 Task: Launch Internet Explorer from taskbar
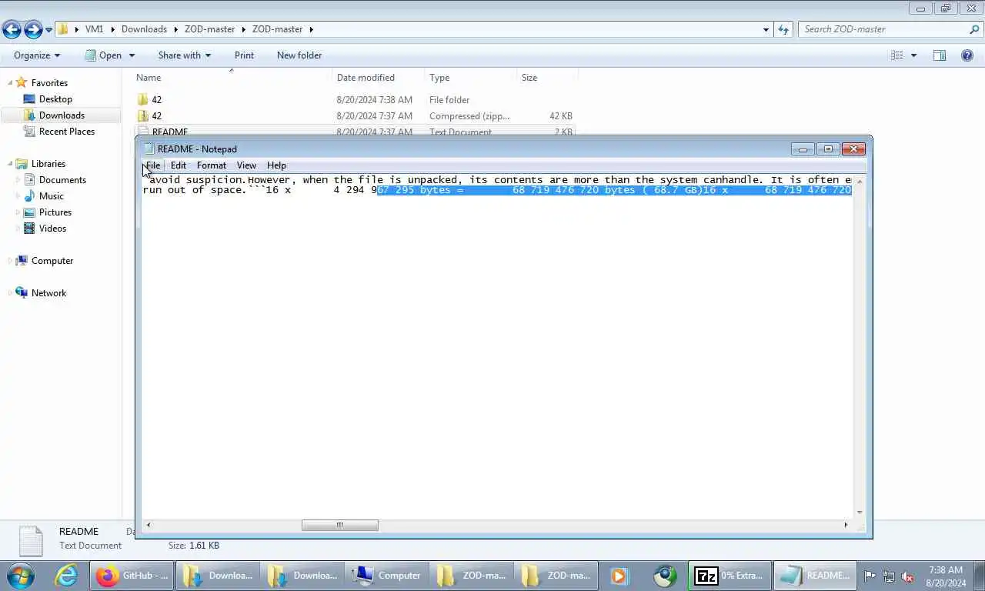tap(66, 576)
